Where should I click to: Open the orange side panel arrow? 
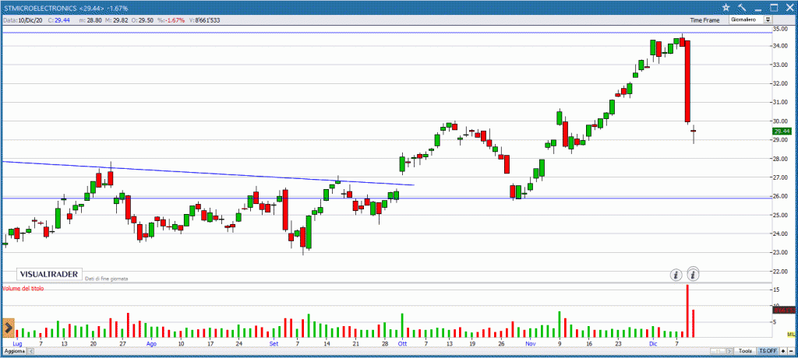[x=8, y=328]
